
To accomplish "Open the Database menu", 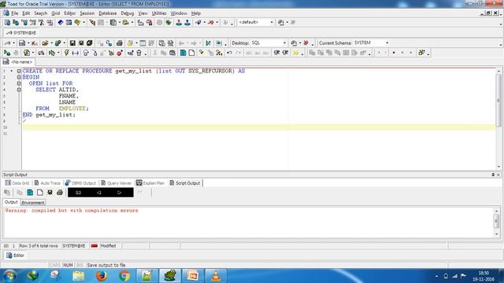I will pos(108,13).
